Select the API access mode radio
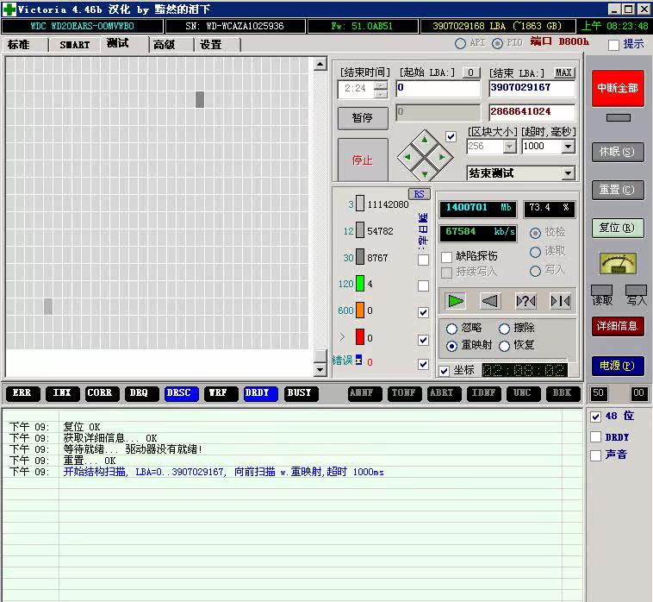 460,43
